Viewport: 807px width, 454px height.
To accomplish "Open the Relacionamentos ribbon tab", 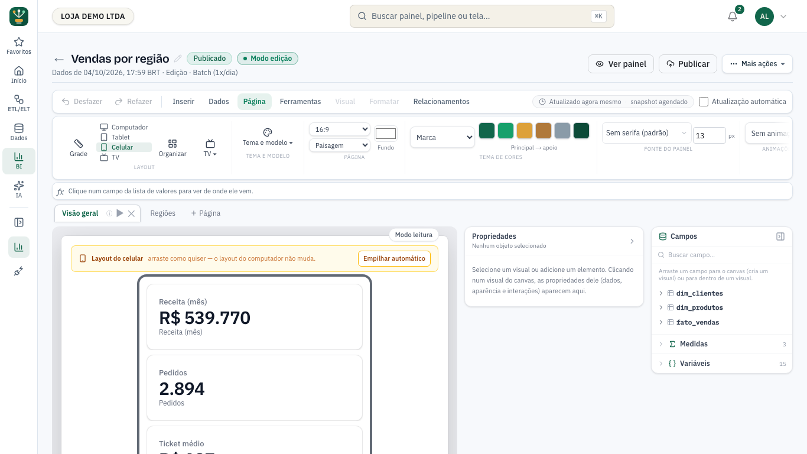I will click(x=441, y=102).
